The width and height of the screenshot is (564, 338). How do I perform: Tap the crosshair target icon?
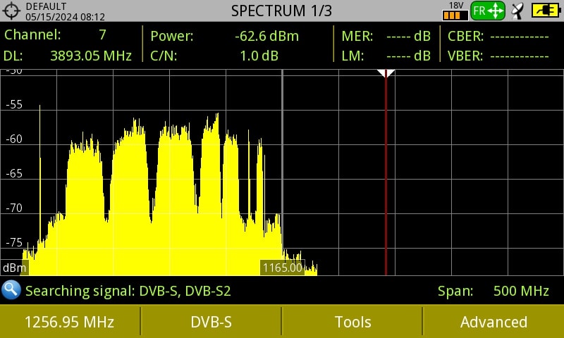(11, 11)
